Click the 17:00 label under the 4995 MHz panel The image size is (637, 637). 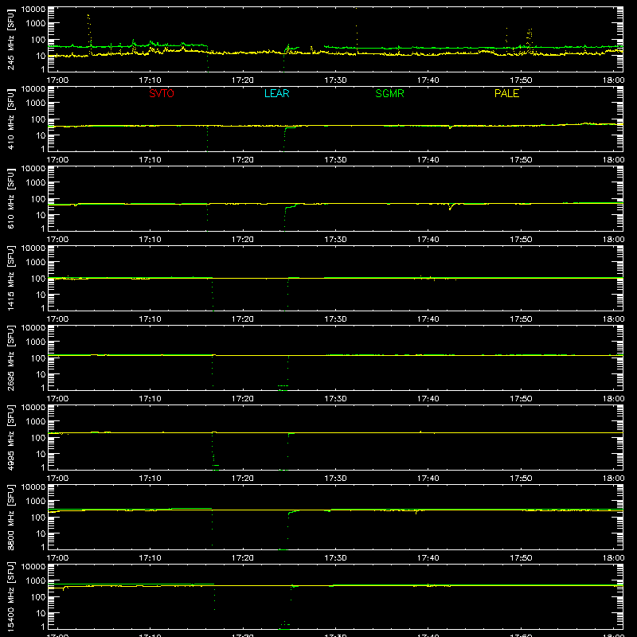[x=57, y=479]
